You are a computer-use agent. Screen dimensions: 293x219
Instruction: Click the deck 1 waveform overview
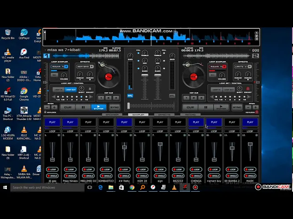[85, 56]
